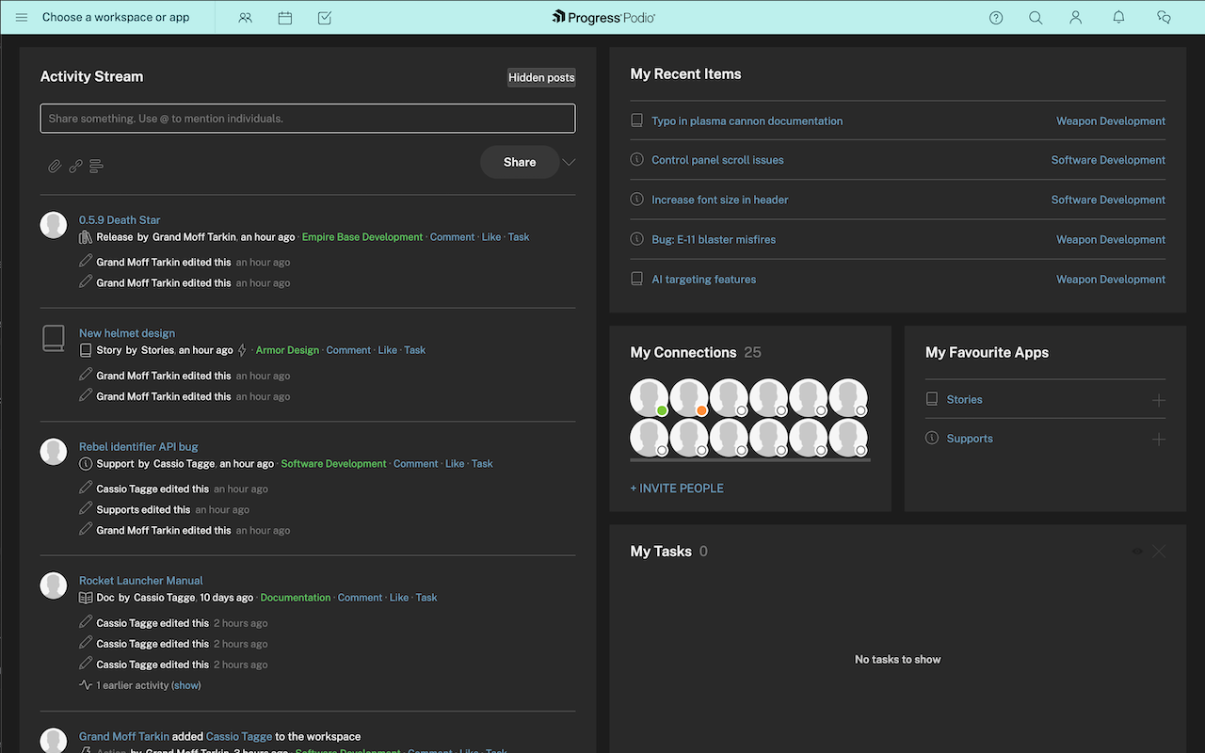Open Typo in plasma cannon documentation
The width and height of the screenshot is (1205, 753).
tap(747, 121)
